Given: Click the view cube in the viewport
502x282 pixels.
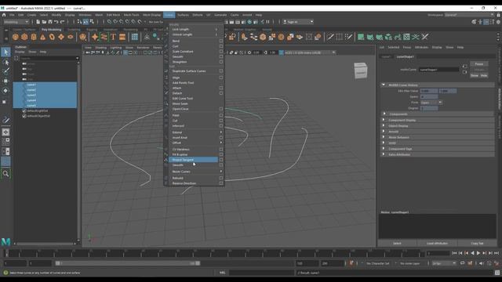Looking at the screenshot, I should tap(361, 70).
